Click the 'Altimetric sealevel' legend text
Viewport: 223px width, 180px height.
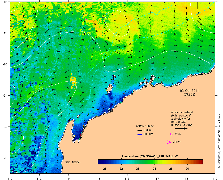(182, 112)
